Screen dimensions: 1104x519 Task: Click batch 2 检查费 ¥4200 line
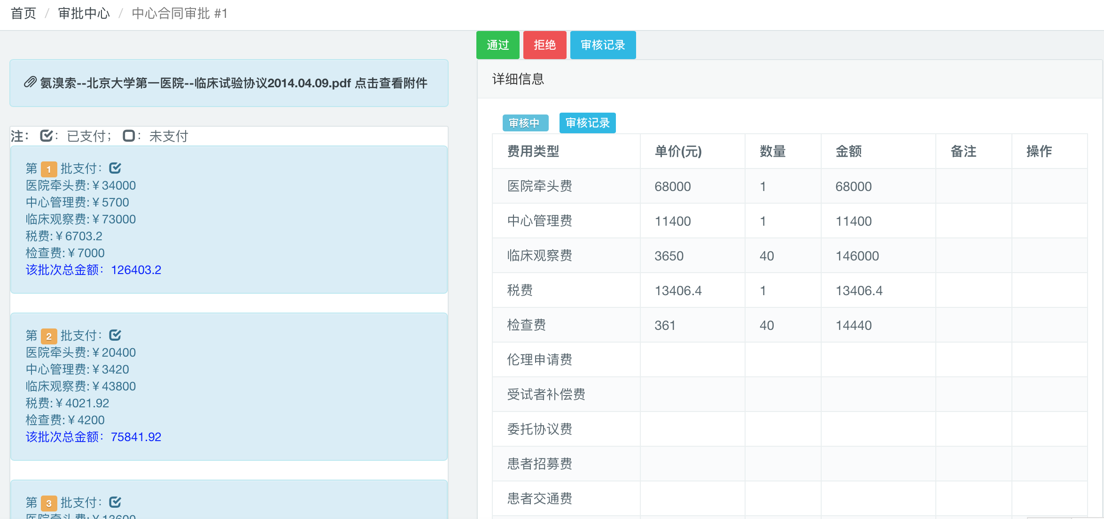65,420
